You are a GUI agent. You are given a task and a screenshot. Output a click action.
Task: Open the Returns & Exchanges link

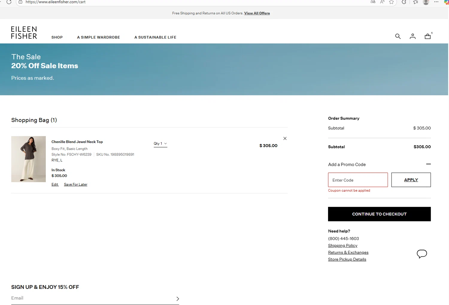pos(348,252)
